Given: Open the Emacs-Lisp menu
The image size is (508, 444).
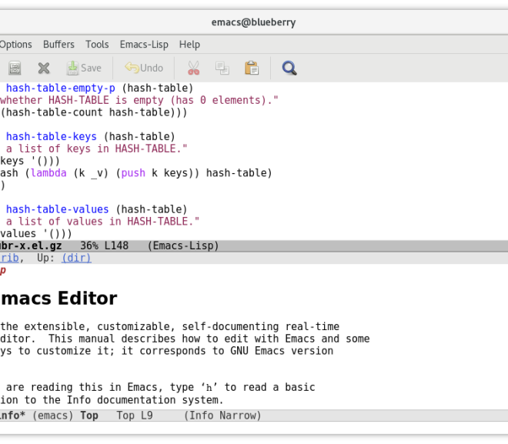Looking at the screenshot, I should coord(144,45).
